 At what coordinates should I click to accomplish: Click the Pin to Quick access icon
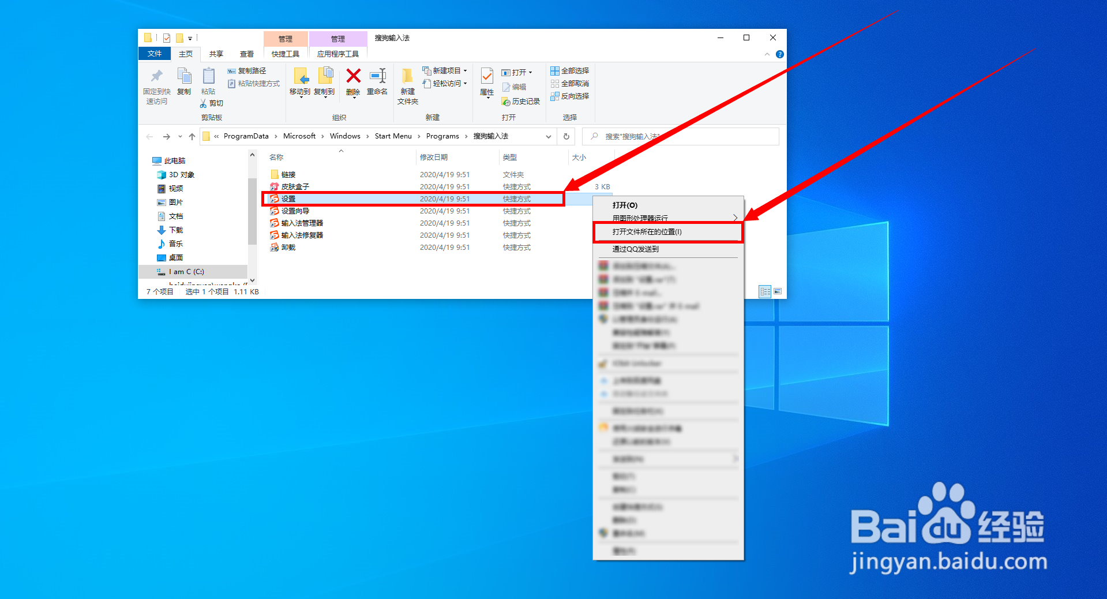click(156, 76)
